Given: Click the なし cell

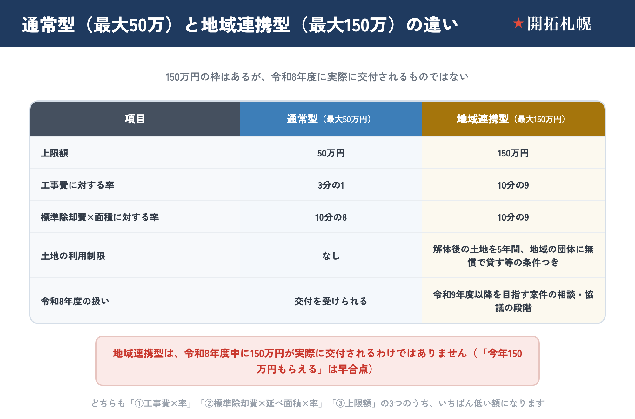Looking at the screenshot, I should (331, 256).
